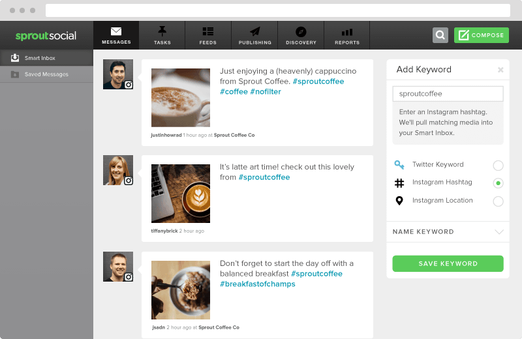Click the Twitter Keyword key icon
522x339 pixels.
[399, 165]
